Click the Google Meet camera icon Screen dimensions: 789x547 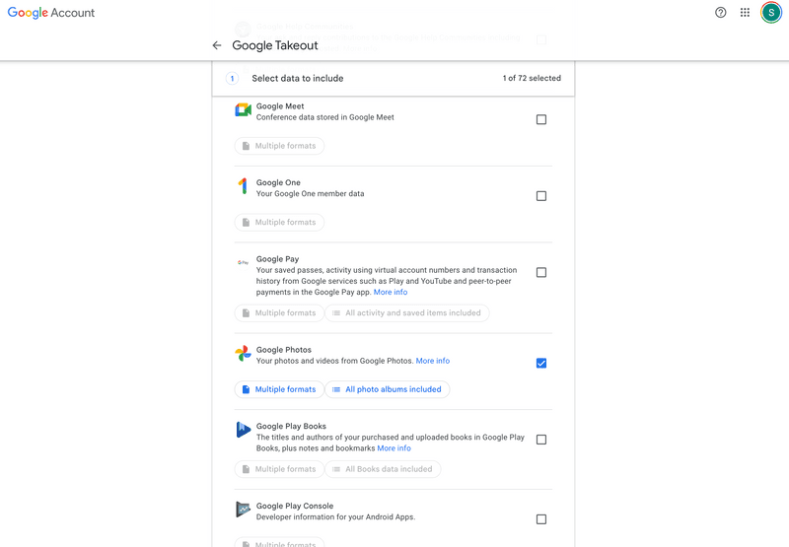[x=243, y=109]
